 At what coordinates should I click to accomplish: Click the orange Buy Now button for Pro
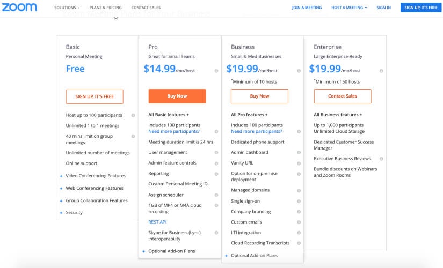point(177,96)
